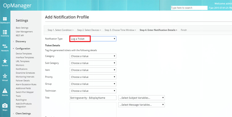Viewport: 232px width, 117px height.
Task: Choose a value in Category dropdown
Action: 93,56
